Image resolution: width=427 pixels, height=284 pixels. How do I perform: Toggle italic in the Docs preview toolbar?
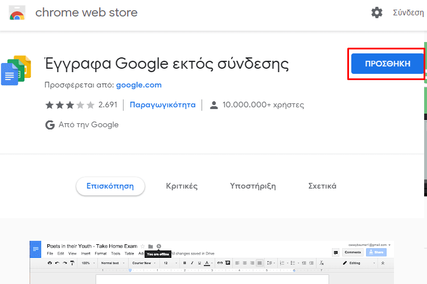tap(192, 263)
